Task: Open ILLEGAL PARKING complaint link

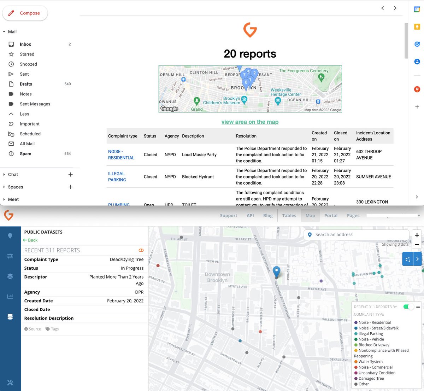Action: click(x=117, y=177)
